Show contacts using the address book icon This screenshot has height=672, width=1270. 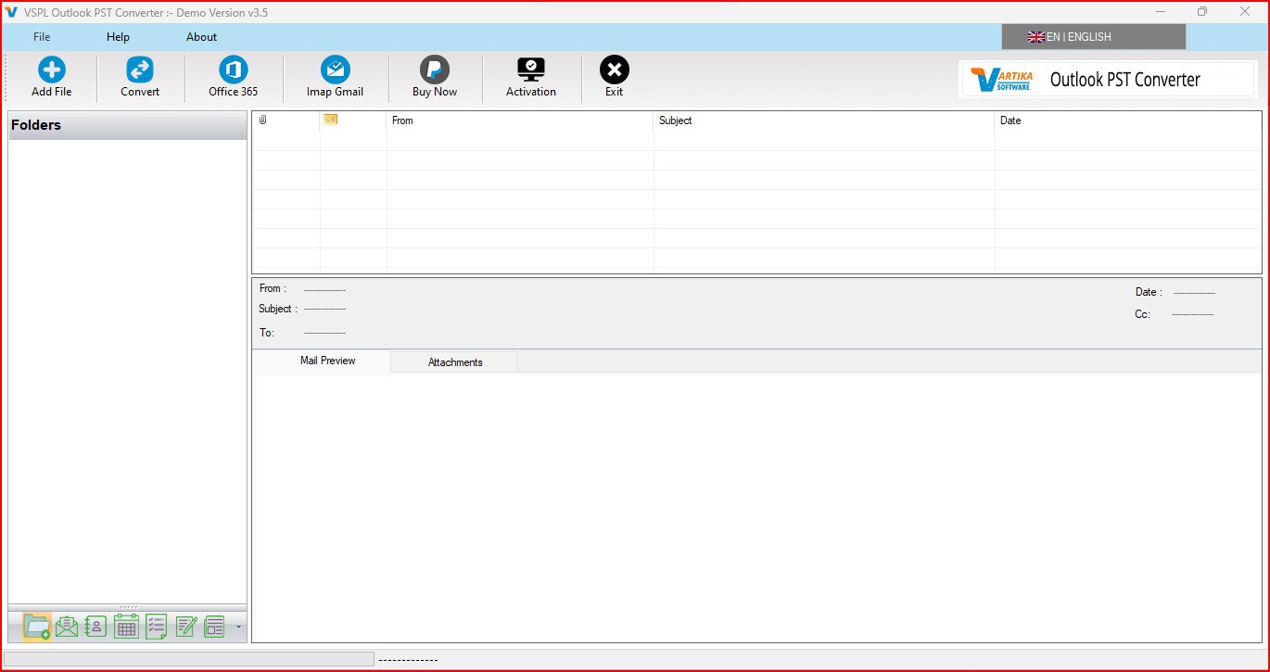tap(95, 627)
